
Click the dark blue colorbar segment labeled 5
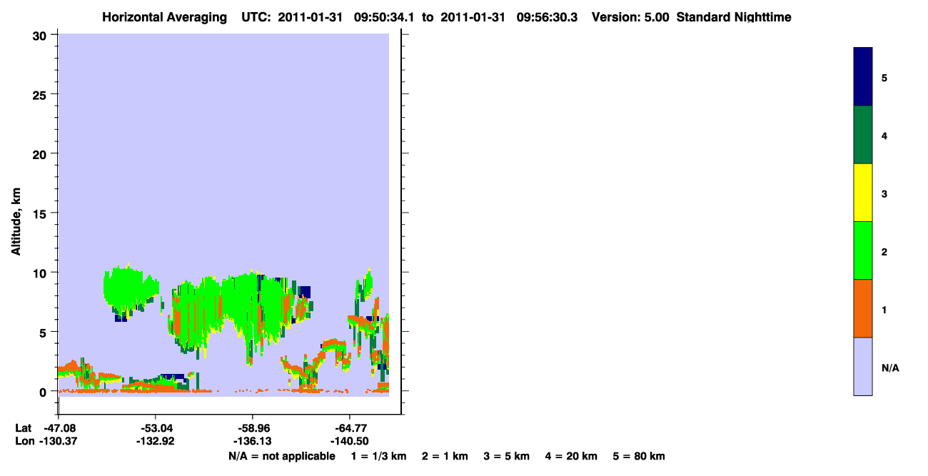tap(863, 77)
